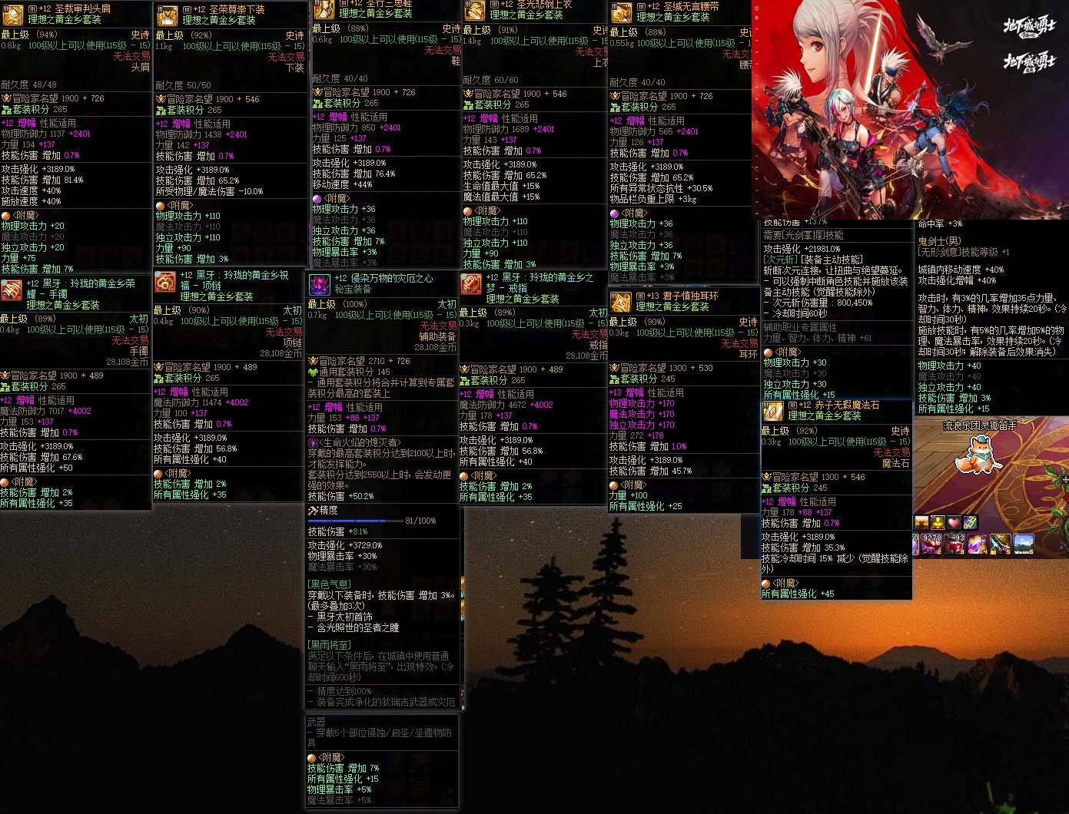Image resolution: width=1069 pixels, height=814 pixels.
Task: Click the 81/100% precision value
Action: click(420, 521)
